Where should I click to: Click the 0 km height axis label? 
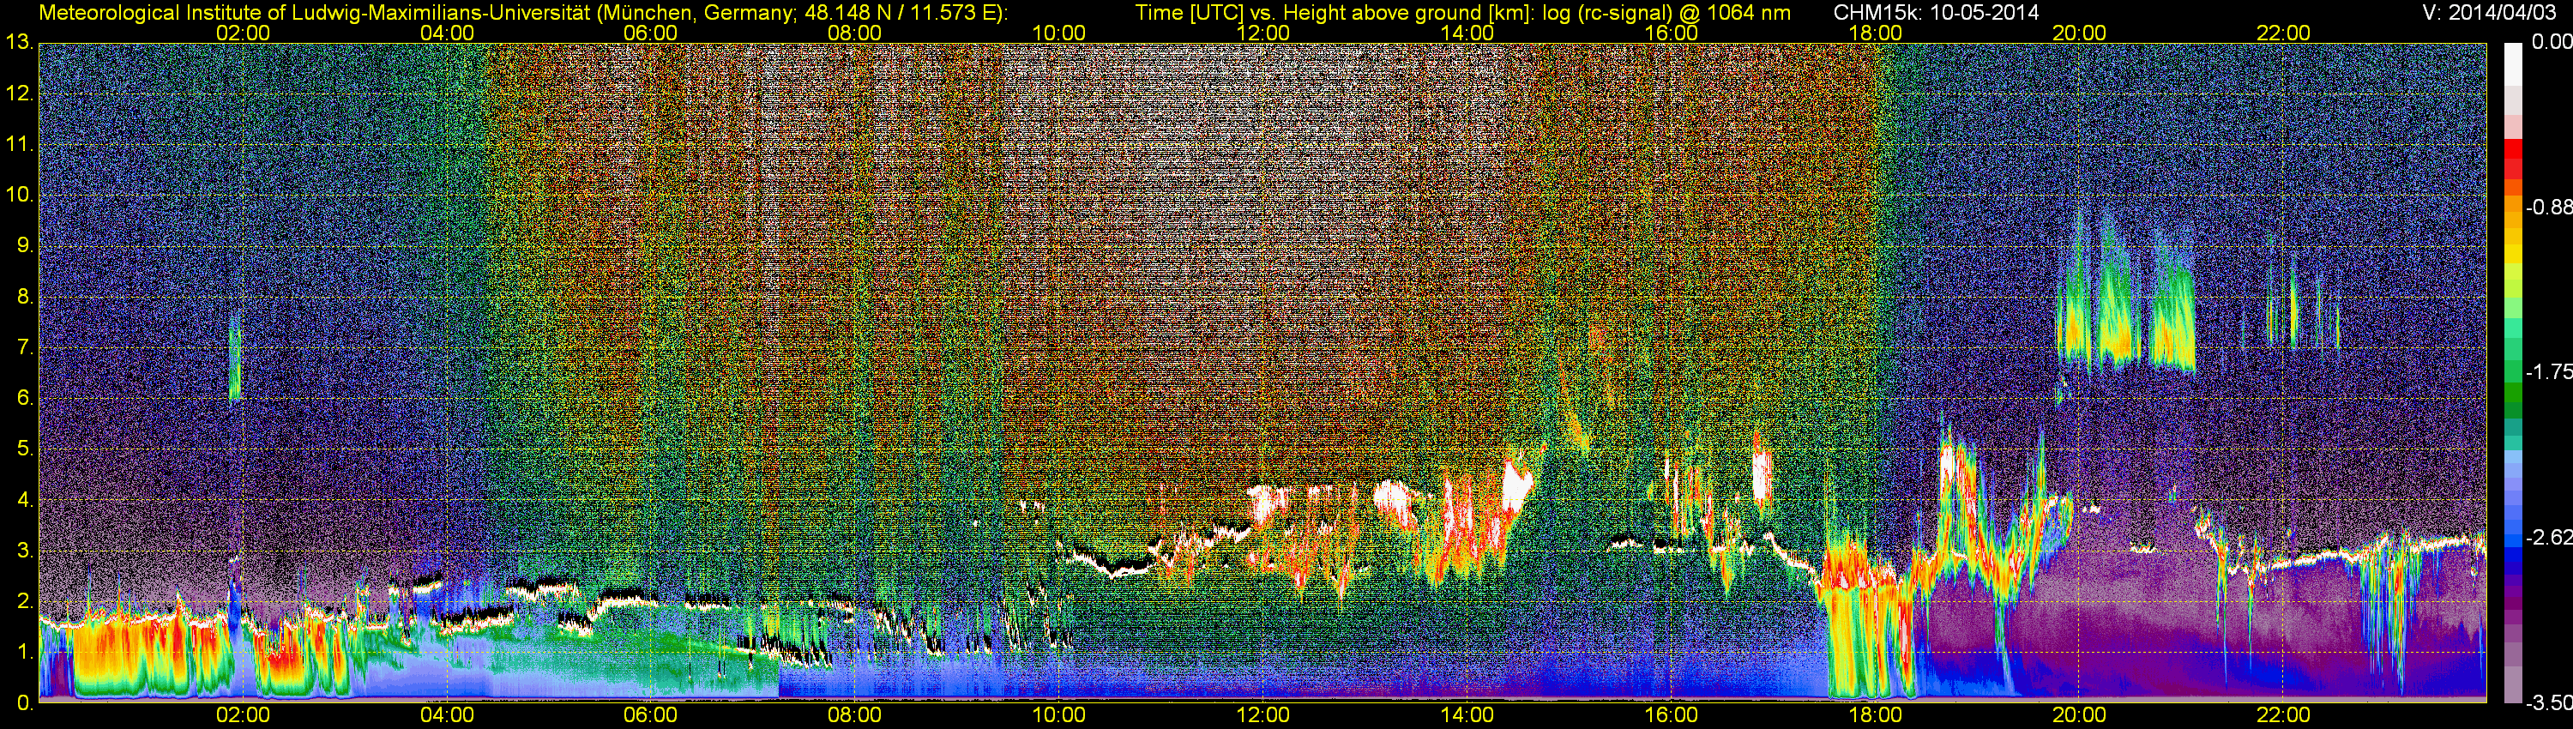pos(24,704)
